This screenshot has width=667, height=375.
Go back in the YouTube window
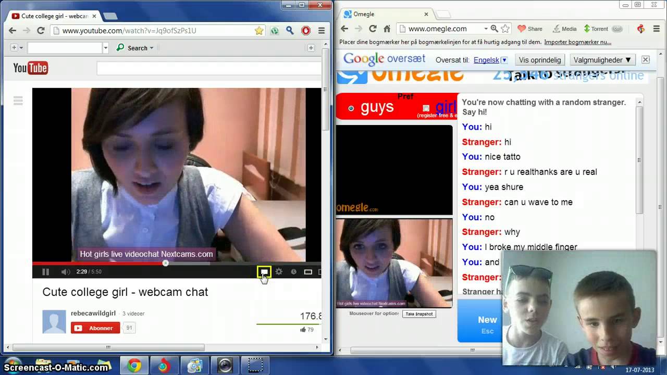click(13, 31)
